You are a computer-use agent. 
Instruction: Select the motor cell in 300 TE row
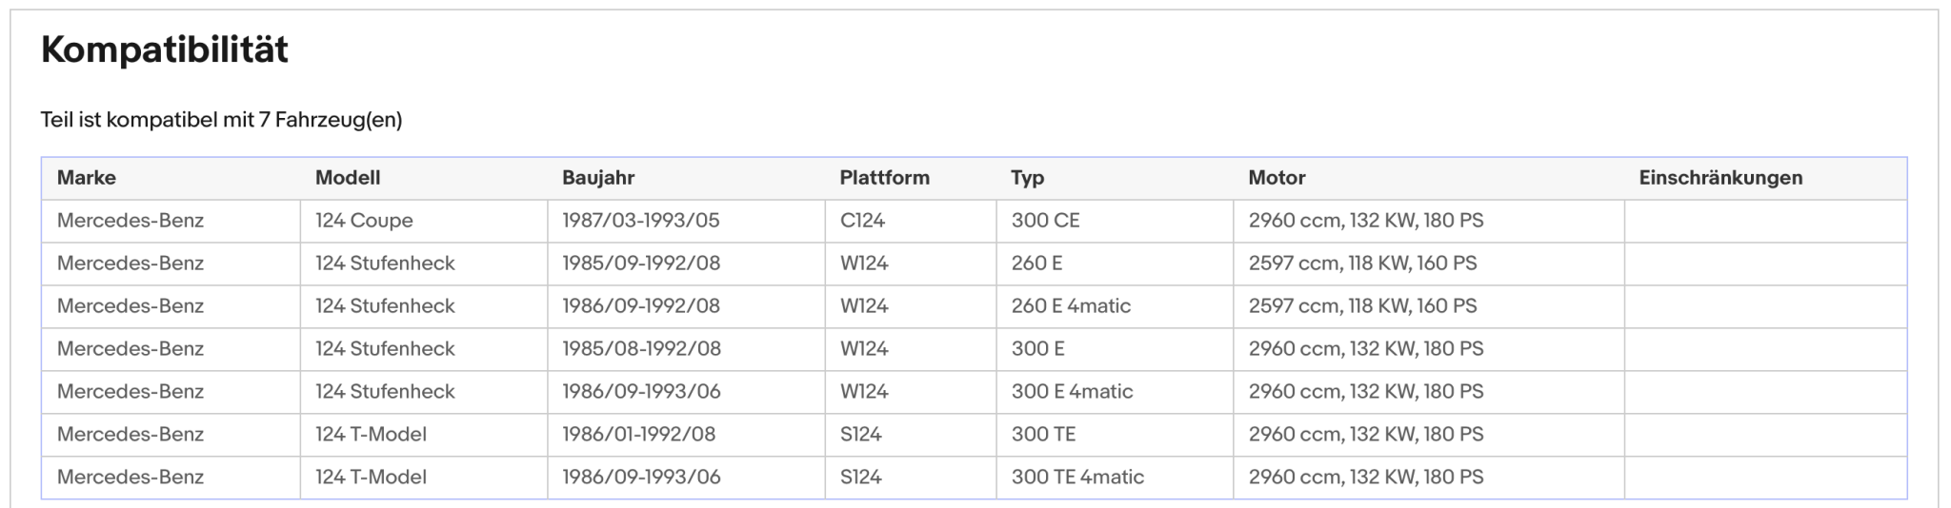pyautogui.click(x=1429, y=435)
